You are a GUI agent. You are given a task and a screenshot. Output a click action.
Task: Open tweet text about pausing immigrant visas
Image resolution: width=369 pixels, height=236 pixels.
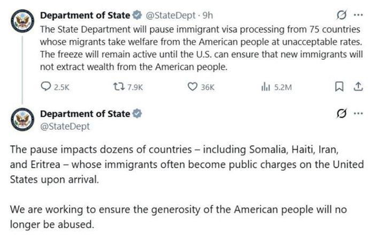[193, 48]
